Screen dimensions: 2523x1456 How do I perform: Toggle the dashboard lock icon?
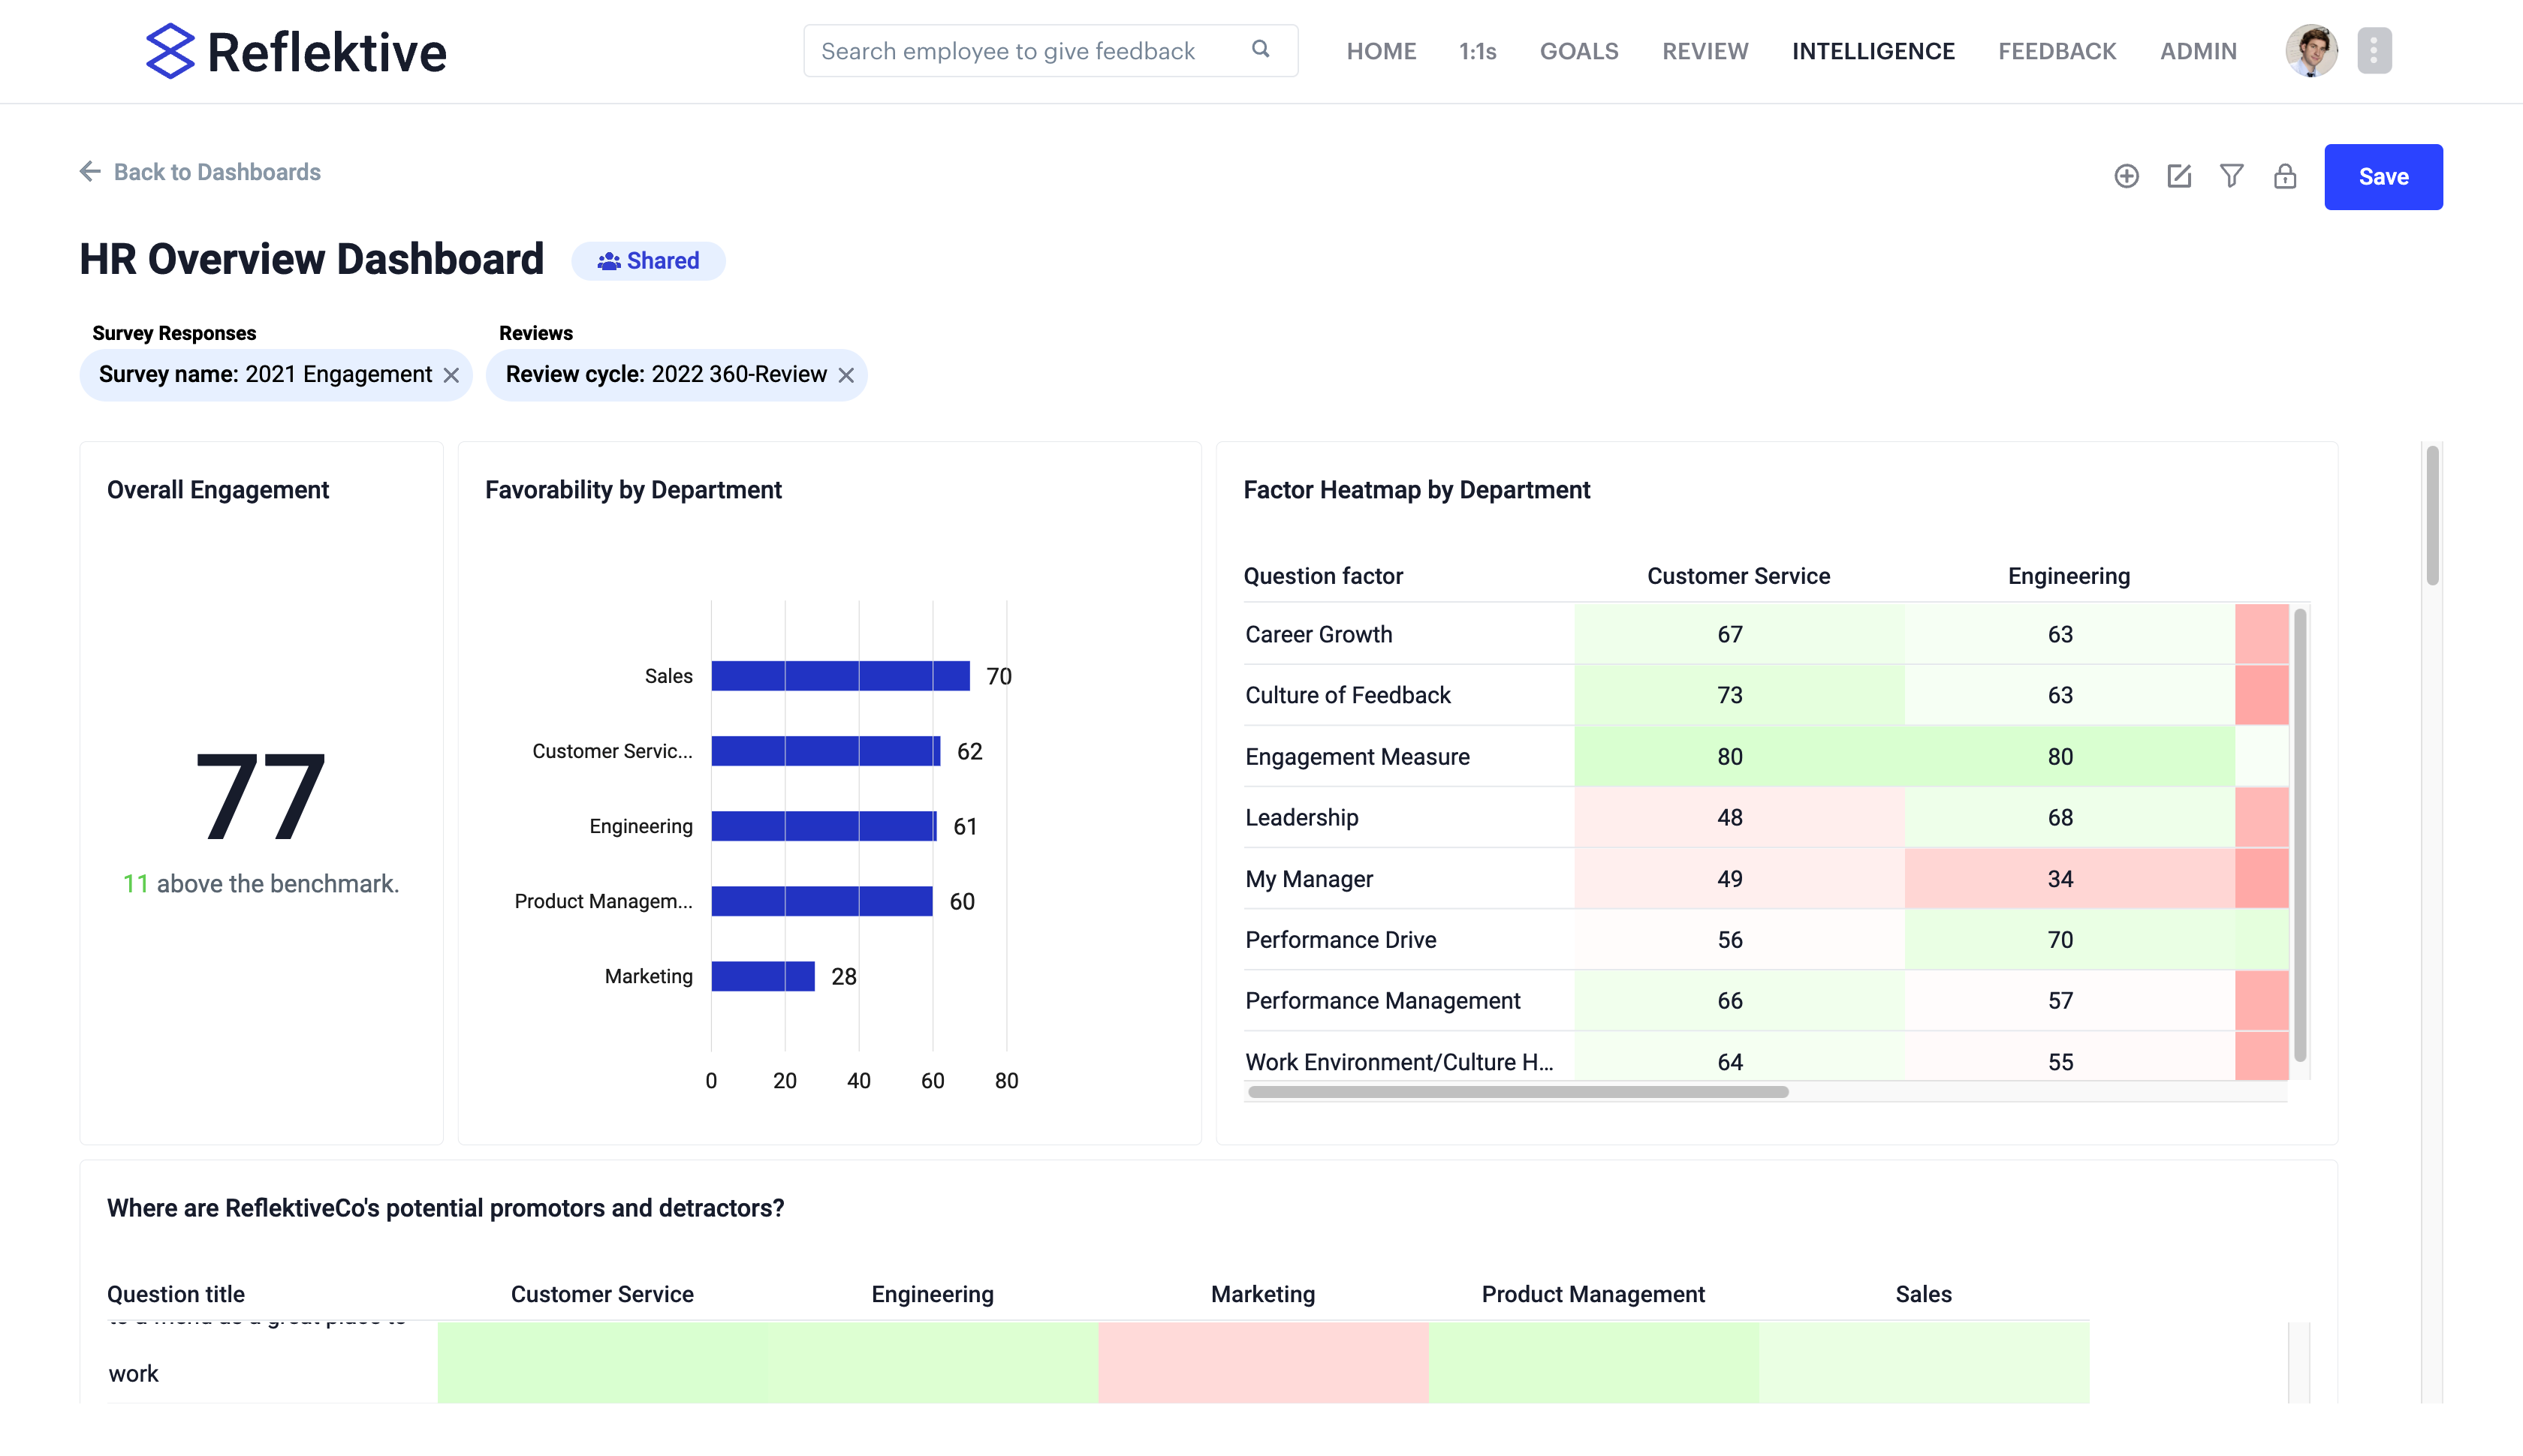[2285, 176]
